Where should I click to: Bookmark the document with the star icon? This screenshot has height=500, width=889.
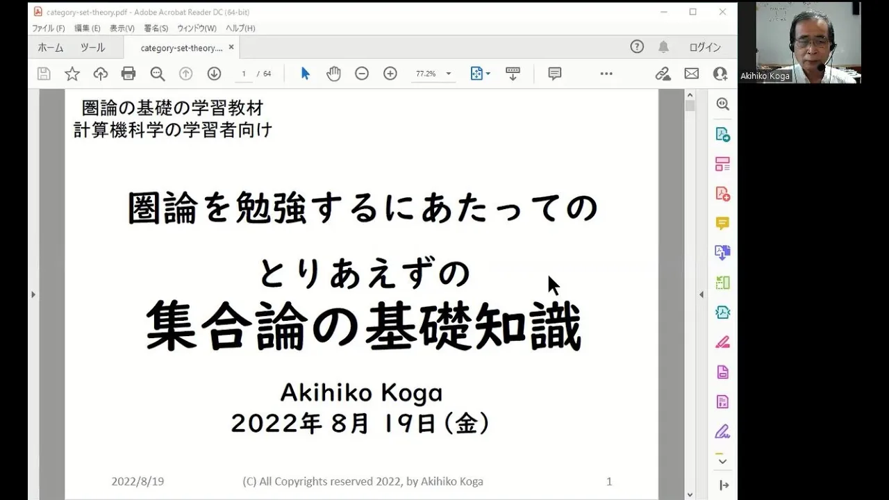[x=72, y=74]
